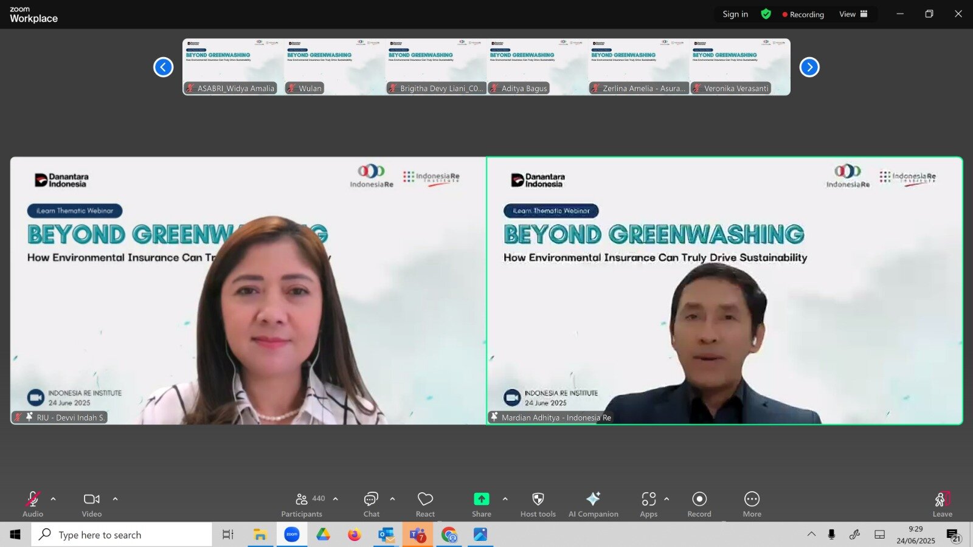Viewport: 973px width, 547px height.
Task: Show previous participants with left arrow
Action: (x=163, y=67)
